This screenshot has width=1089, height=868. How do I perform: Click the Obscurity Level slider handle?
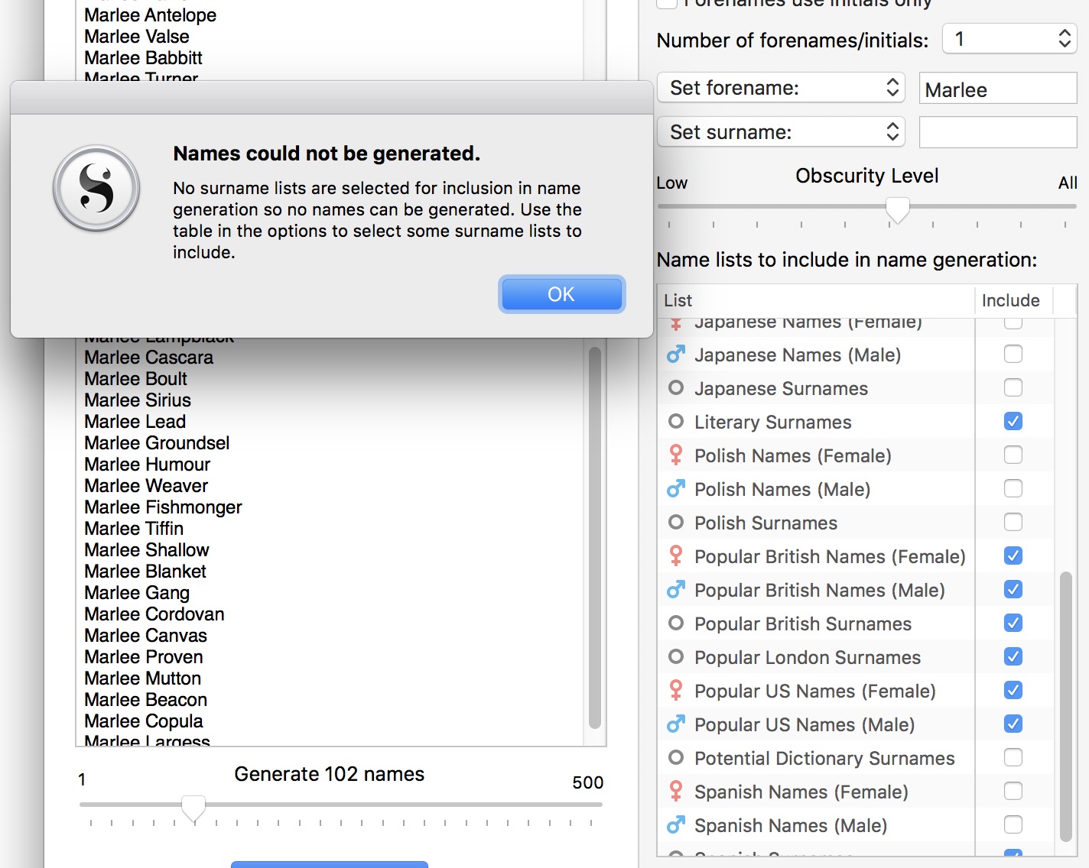point(897,209)
